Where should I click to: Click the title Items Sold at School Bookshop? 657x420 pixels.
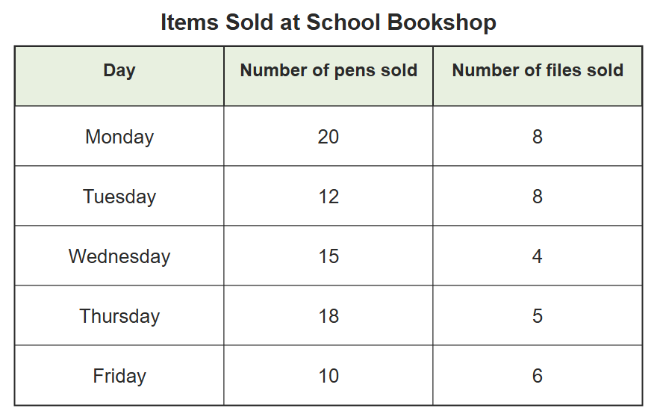click(328, 22)
